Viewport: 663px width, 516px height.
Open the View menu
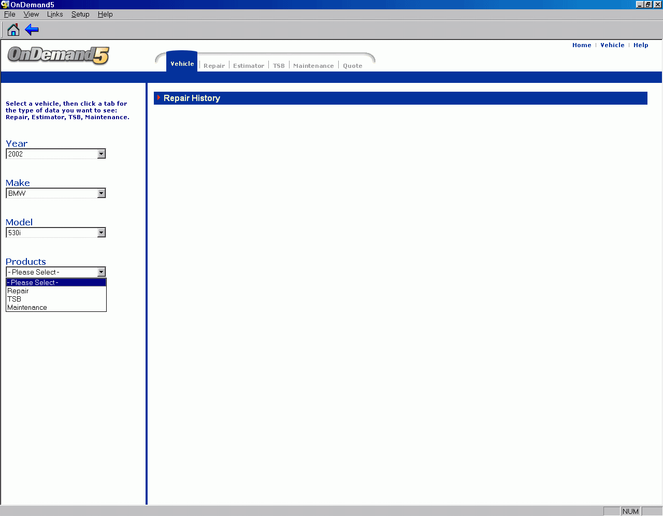click(x=31, y=15)
